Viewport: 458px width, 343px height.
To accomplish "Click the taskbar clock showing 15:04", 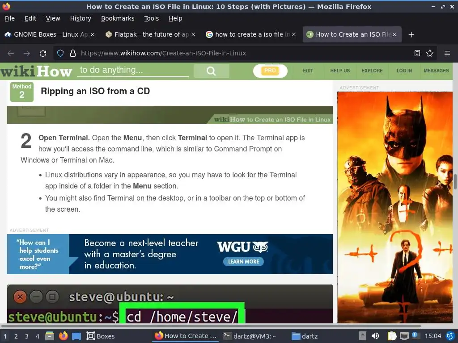I will (x=433, y=336).
